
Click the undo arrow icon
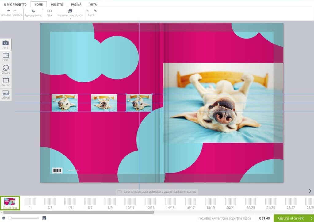[x=9, y=11]
